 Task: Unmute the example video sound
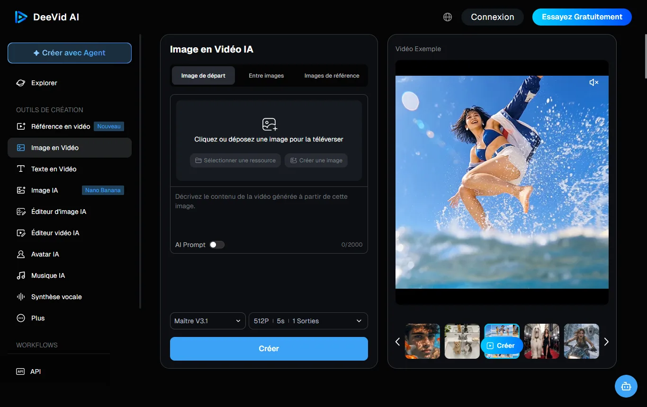[x=594, y=82]
